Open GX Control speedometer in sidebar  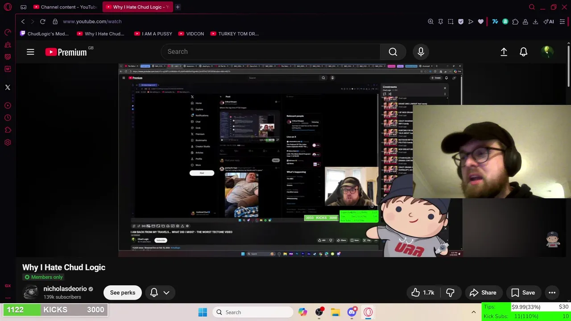point(8,33)
